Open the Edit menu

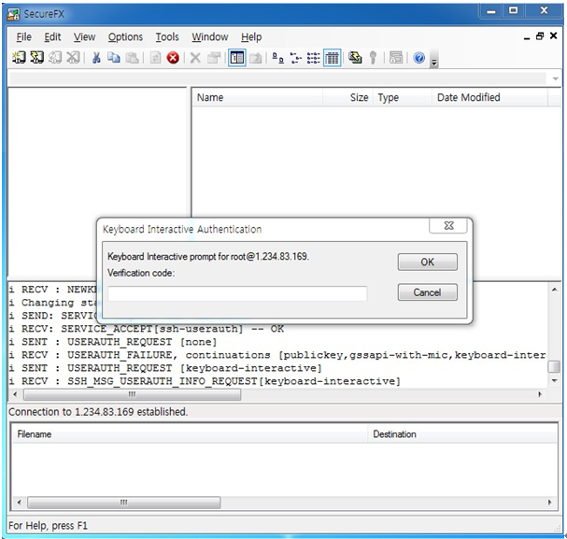pos(52,36)
